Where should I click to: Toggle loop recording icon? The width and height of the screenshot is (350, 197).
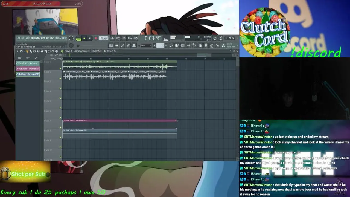click(136, 38)
